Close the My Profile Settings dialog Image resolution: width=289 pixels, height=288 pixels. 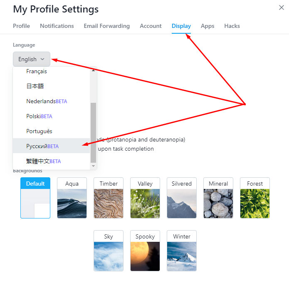point(281,7)
